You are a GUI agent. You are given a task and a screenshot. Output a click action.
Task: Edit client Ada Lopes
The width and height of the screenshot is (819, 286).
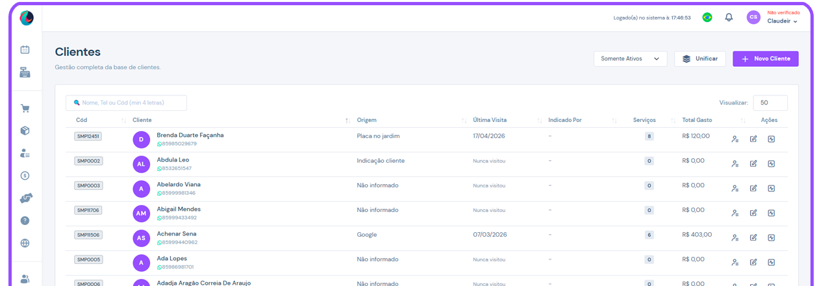pos(753,262)
